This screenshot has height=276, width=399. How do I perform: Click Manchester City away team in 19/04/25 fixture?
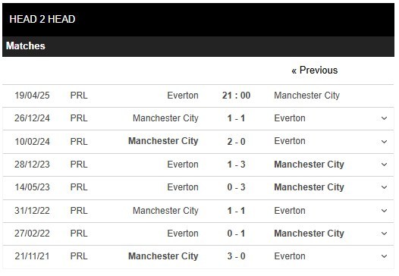pos(307,96)
